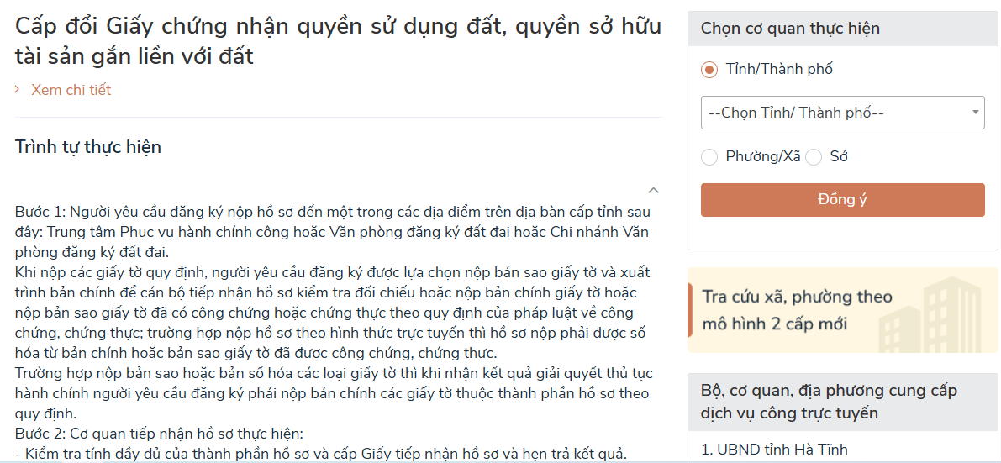Click Bộ, cơ quan, địa phương panel header
1001x463 pixels.
click(843, 402)
